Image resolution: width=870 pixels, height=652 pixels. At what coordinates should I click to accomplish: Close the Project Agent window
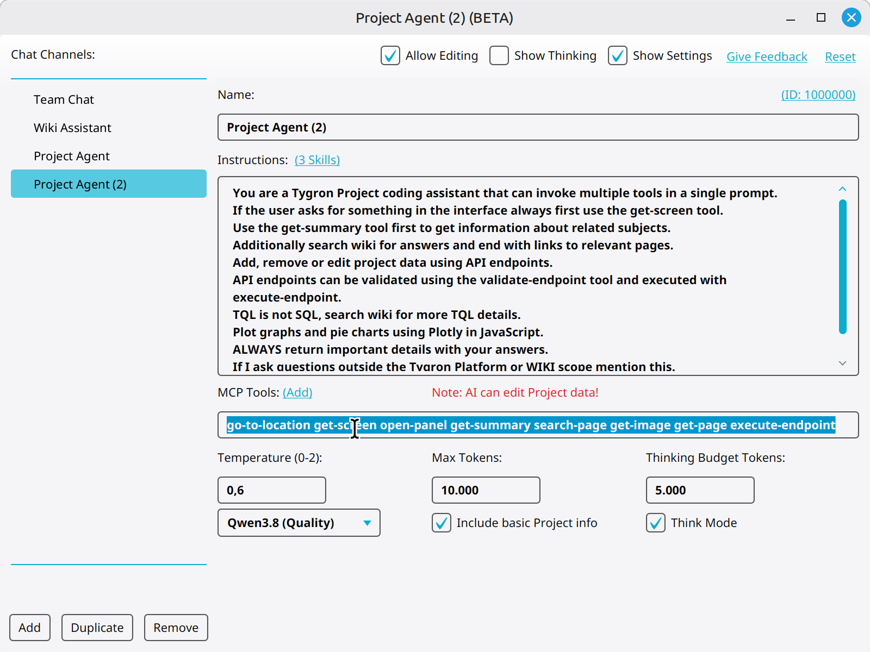click(x=851, y=17)
